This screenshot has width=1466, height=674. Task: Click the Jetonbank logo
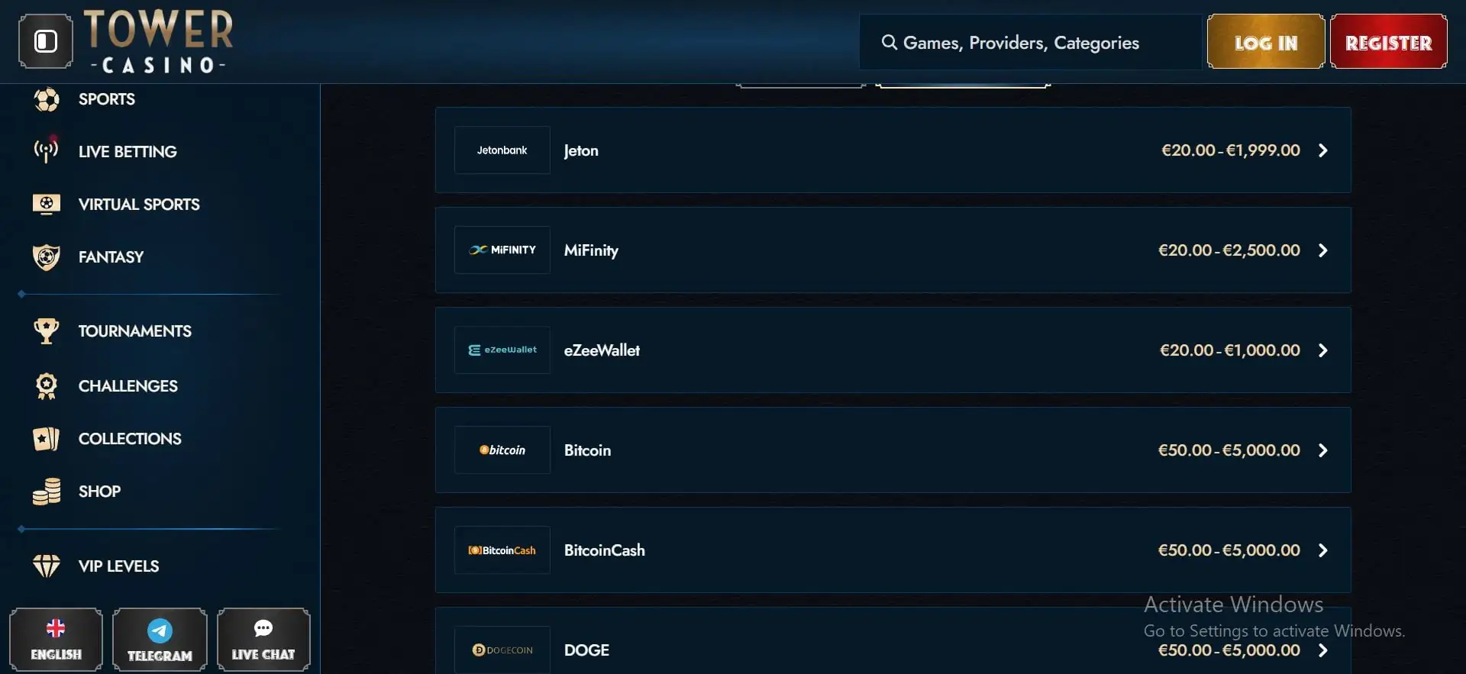point(502,150)
